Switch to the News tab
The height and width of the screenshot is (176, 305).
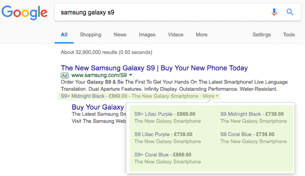120,35
